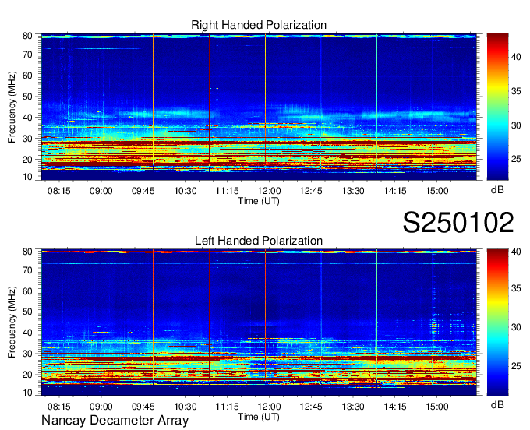Click the 'Frequency (MHz)' label of the top plot
Image resolution: width=530 pixels, height=430 pixels.
click(x=12, y=107)
